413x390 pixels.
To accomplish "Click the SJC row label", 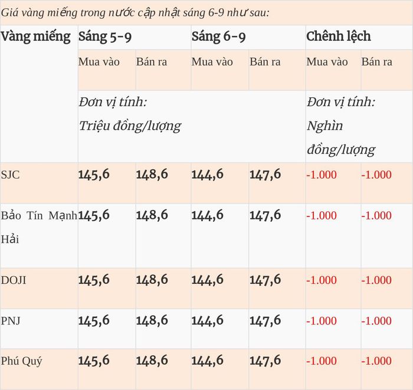I will click(x=10, y=175).
